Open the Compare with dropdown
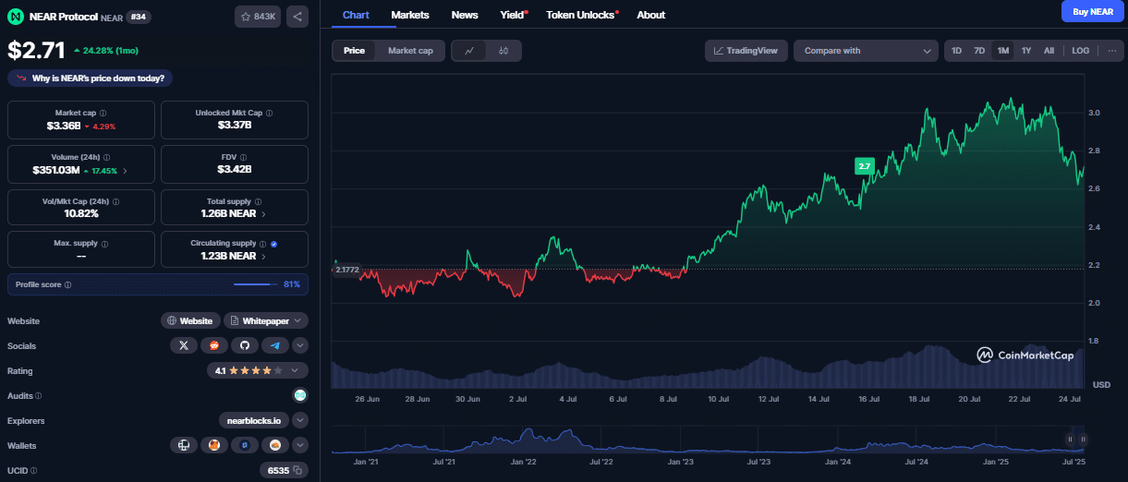 867,51
